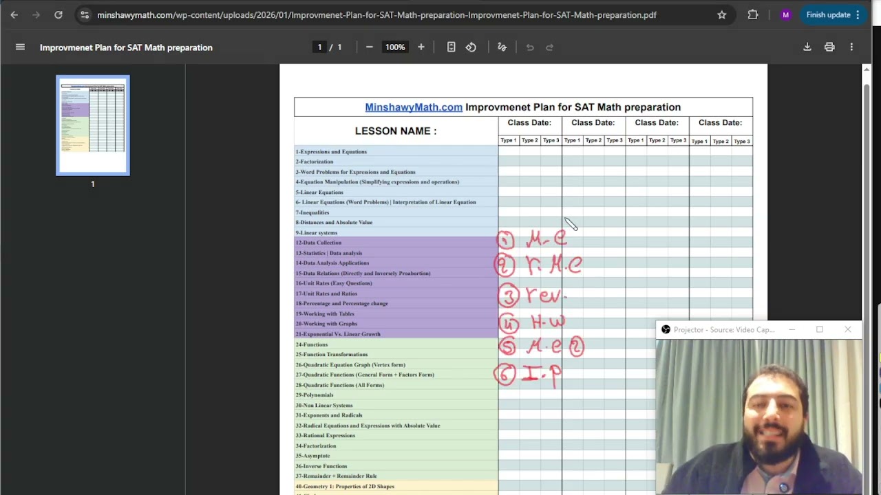Click the '2-Factorization' lesson row
This screenshot has height=495, width=881.
coord(396,162)
